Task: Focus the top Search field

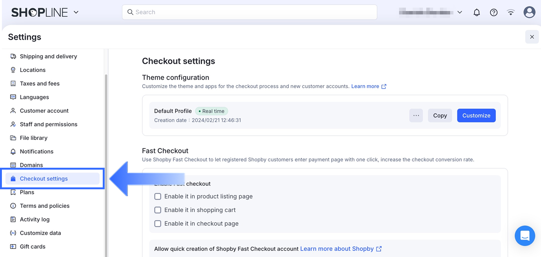Action: 250,12
